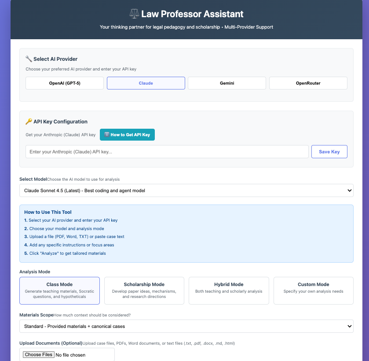Screen dimensions: 369x361
Task: Click the Choose Files upload button
Action: [39, 355]
